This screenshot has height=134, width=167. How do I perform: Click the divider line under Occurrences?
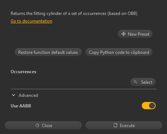pos(83,89)
